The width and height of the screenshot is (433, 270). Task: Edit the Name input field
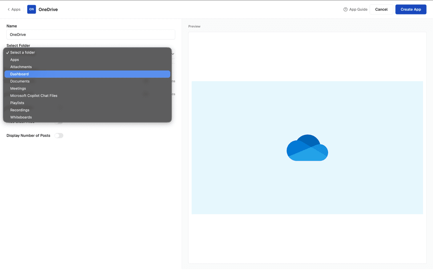(x=91, y=35)
